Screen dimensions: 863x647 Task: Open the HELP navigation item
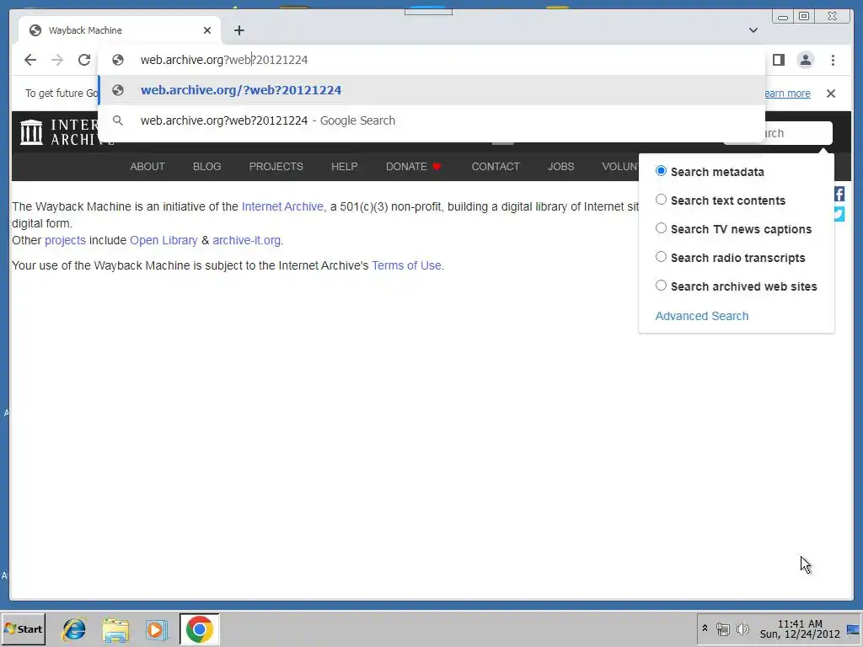click(x=345, y=167)
